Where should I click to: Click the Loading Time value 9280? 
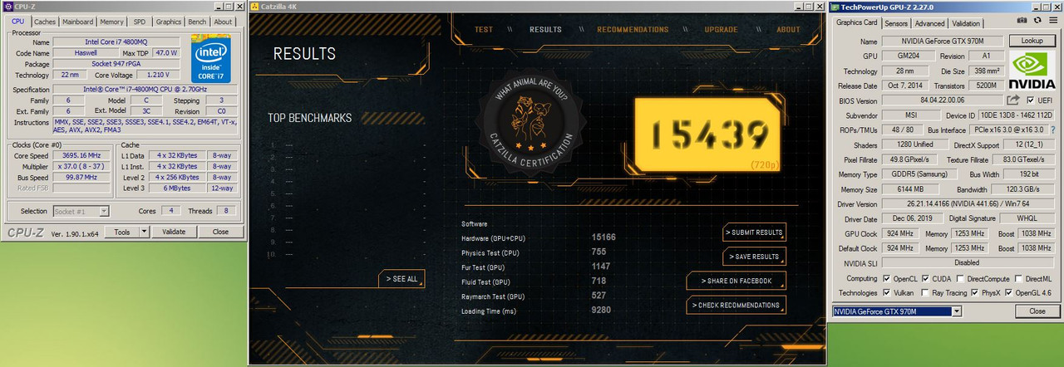click(x=601, y=311)
